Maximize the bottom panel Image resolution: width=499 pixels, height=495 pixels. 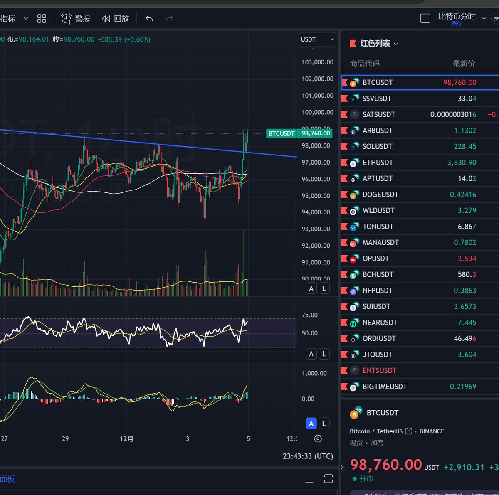(329, 479)
